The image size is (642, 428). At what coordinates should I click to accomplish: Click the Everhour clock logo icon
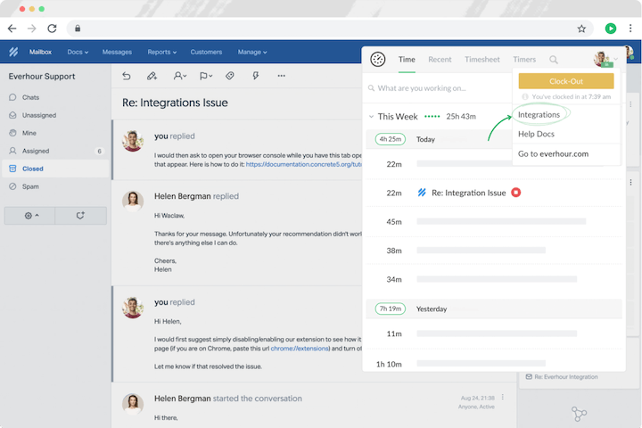(377, 60)
